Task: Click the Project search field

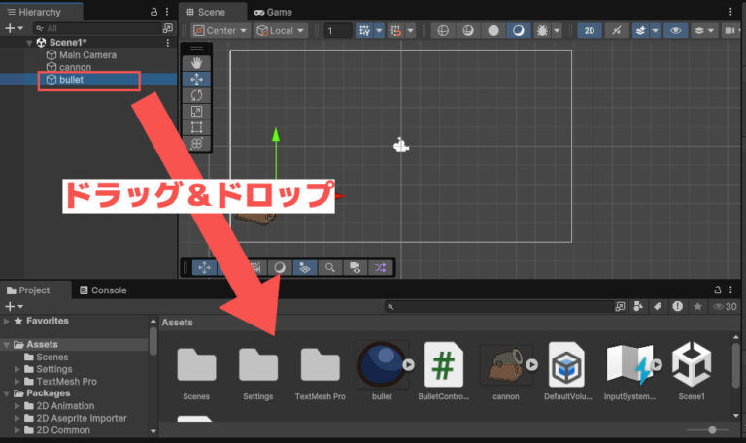Action: click(x=498, y=306)
